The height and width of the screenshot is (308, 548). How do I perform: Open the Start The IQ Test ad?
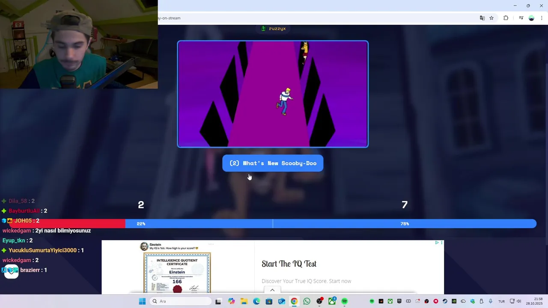point(289,264)
